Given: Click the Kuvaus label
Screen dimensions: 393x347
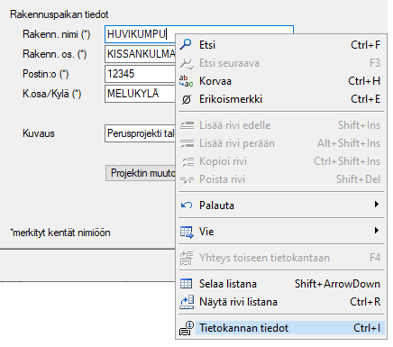Looking at the screenshot, I should (x=39, y=133).
